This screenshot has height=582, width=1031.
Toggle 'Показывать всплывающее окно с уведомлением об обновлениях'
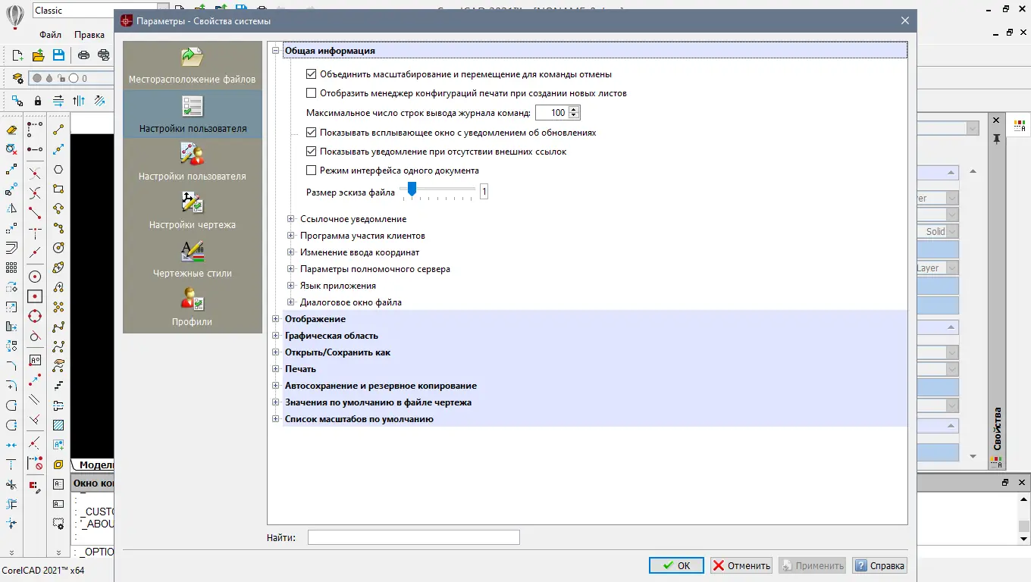pos(311,133)
